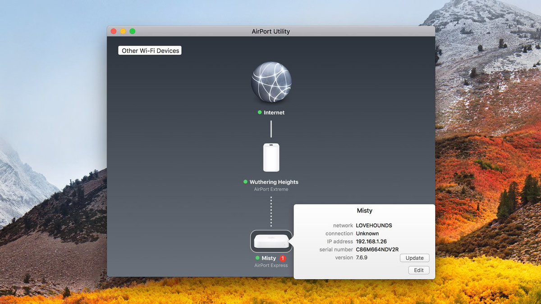Screen dimensions: 541x304
Task: Click the green full-screen window button
Action: [x=133, y=31]
